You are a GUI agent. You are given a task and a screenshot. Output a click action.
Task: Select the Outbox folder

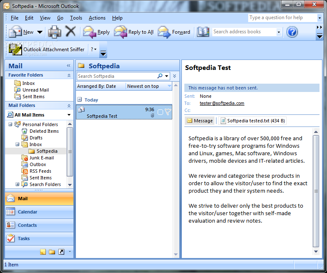(33, 164)
